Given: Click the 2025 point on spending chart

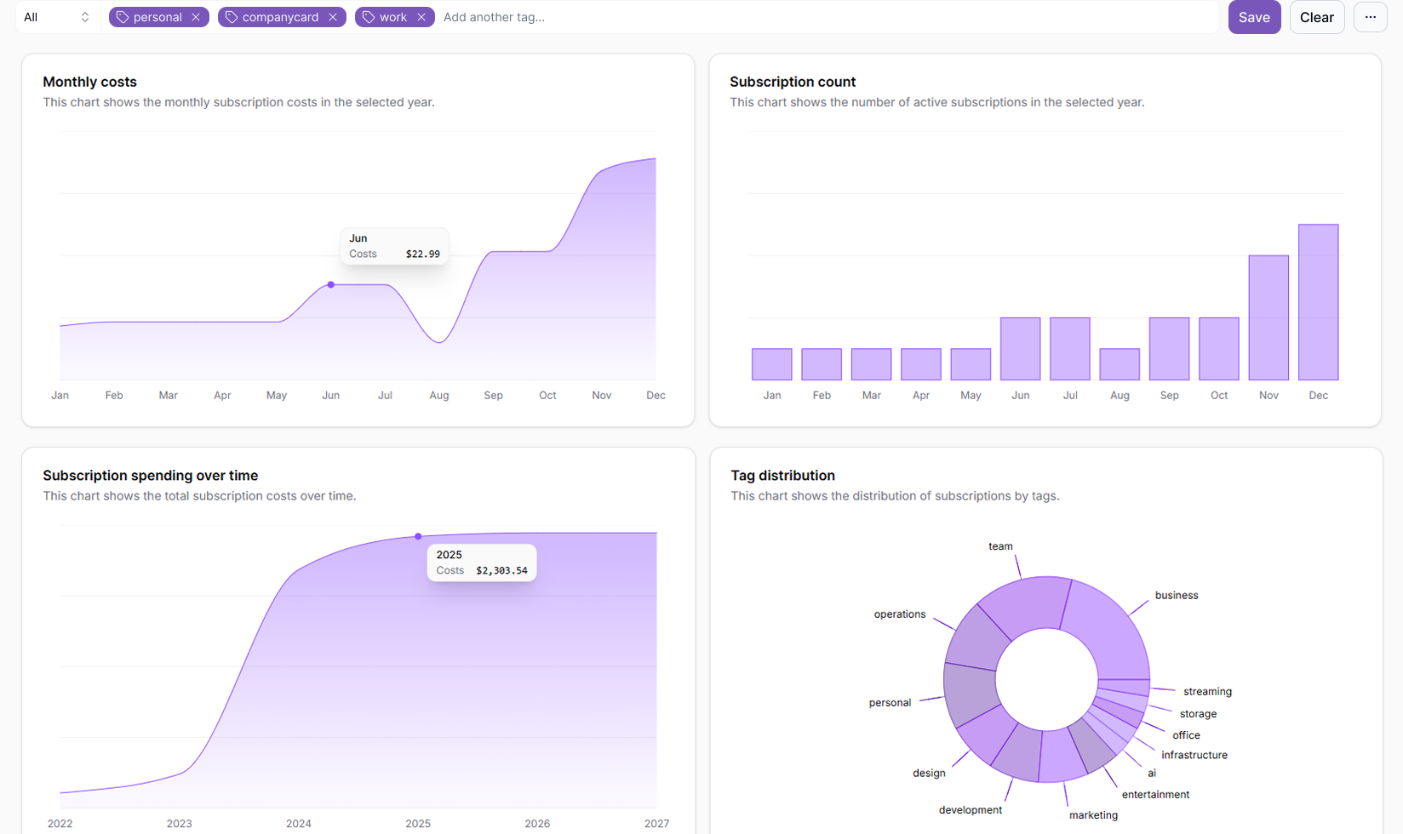Looking at the screenshot, I should pyautogui.click(x=418, y=536).
